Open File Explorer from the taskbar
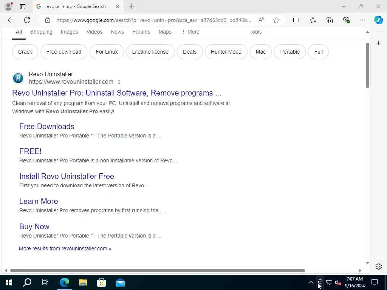This screenshot has height=290, width=387. point(83,282)
